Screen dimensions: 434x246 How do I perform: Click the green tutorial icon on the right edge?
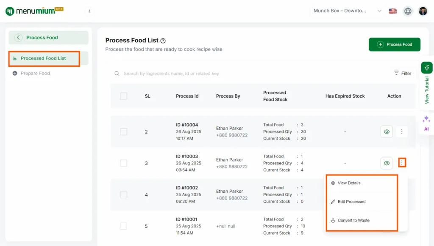click(426, 68)
